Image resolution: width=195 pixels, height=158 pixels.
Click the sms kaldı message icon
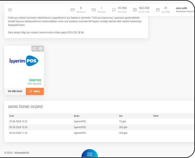[x=114, y=10]
